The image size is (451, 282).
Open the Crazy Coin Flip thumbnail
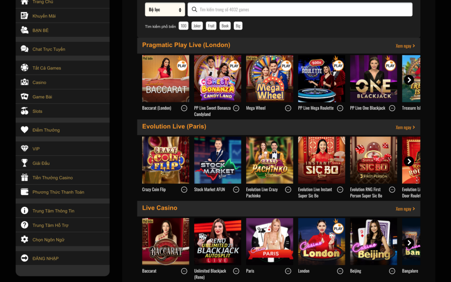click(x=166, y=160)
